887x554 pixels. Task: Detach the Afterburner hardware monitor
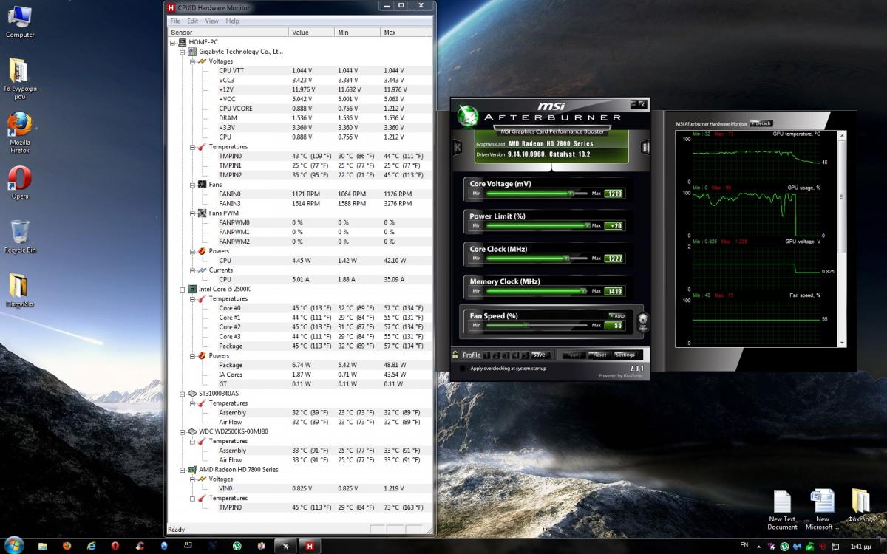point(761,123)
